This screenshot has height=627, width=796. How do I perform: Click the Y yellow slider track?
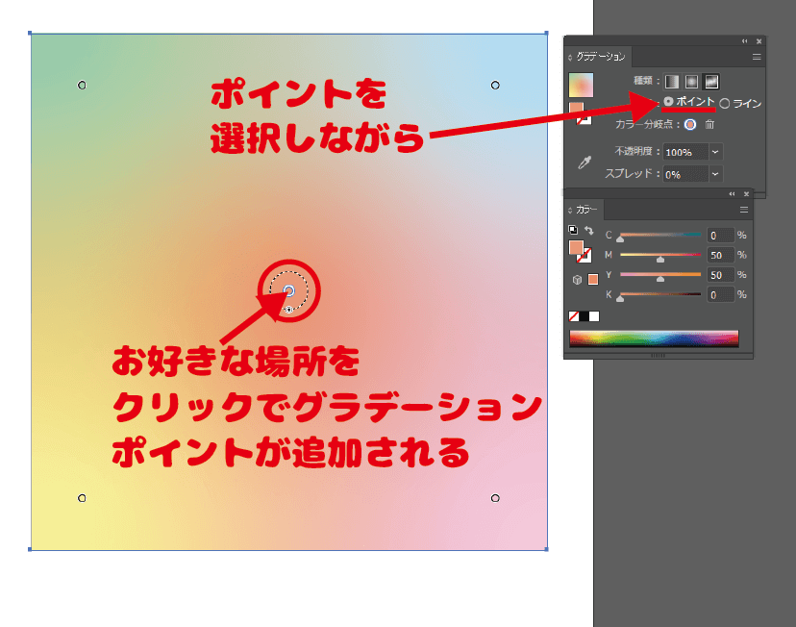tap(660, 274)
